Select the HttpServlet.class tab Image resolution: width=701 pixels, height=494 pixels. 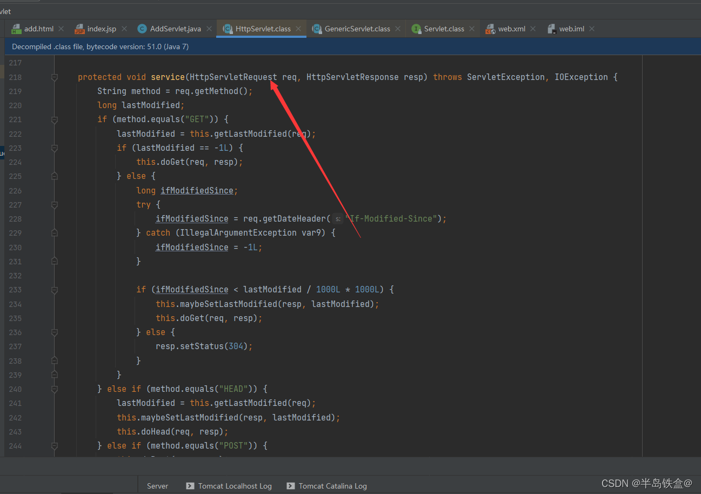(263, 29)
